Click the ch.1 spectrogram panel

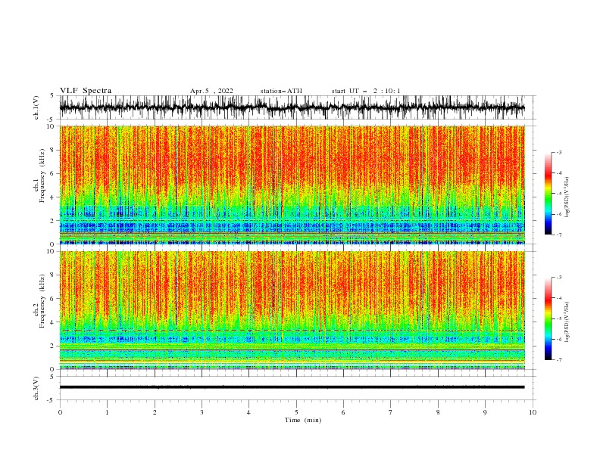coord(292,185)
